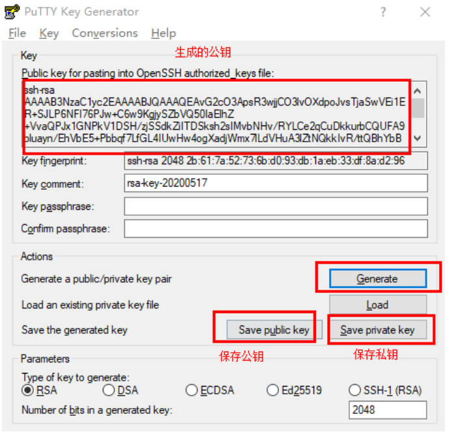Viewport: 450px width, 434px height.
Task: Click Save public key button
Action: 274,330
